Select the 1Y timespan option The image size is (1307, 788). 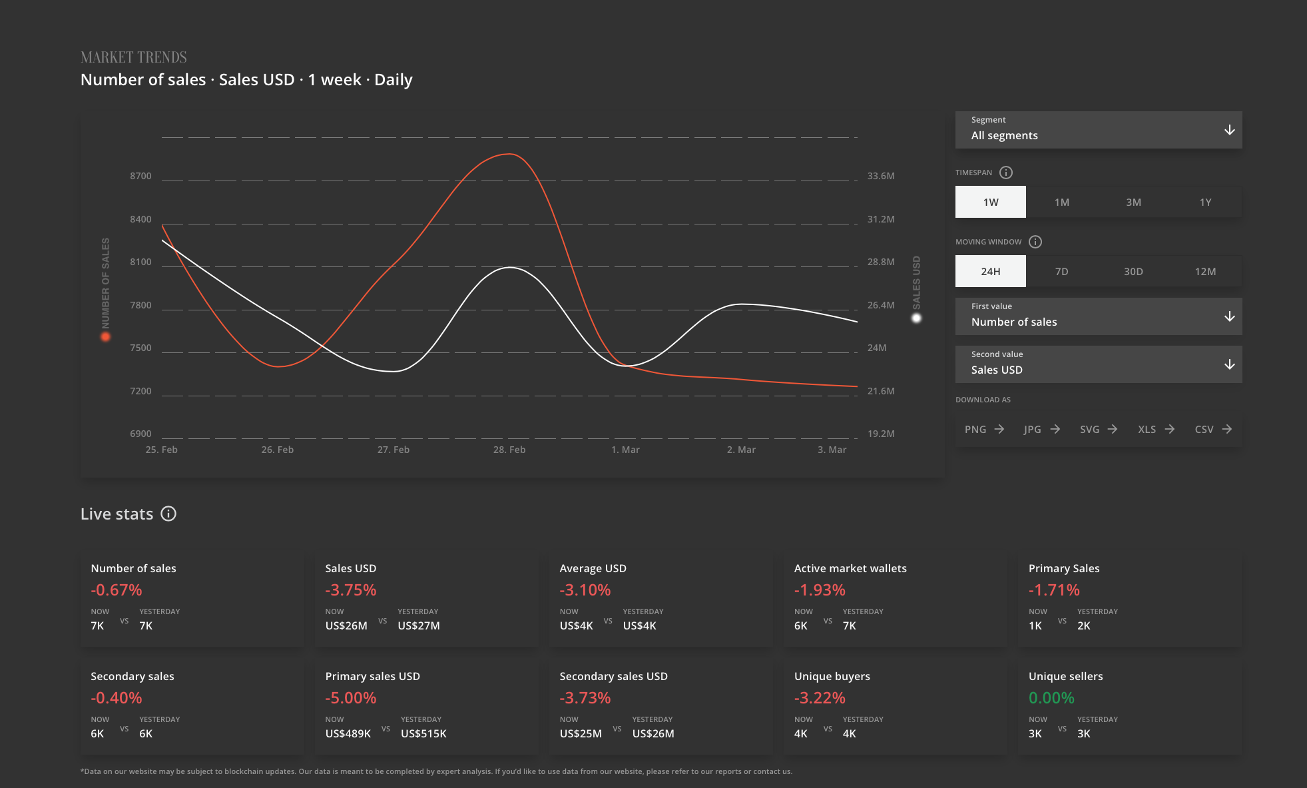[1205, 202]
